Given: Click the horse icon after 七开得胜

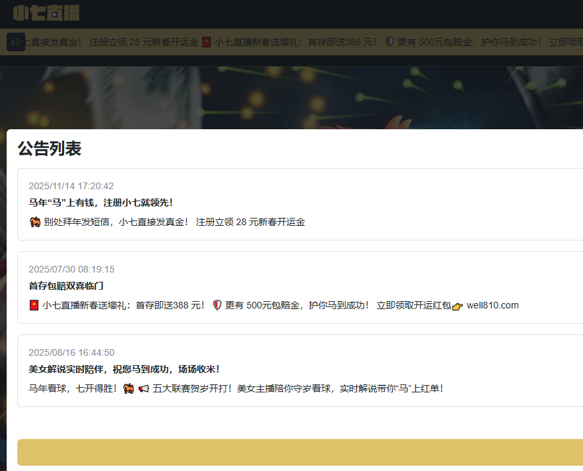Looking at the screenshot, I should (129, 388).
